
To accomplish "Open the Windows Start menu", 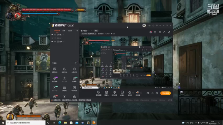I will click(3, 122).
